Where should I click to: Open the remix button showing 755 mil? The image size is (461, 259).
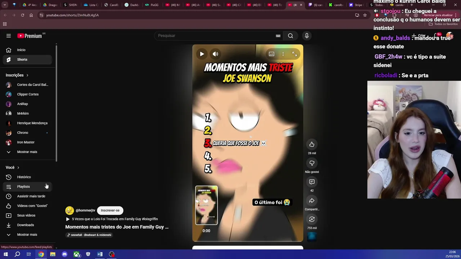[312, 219]
